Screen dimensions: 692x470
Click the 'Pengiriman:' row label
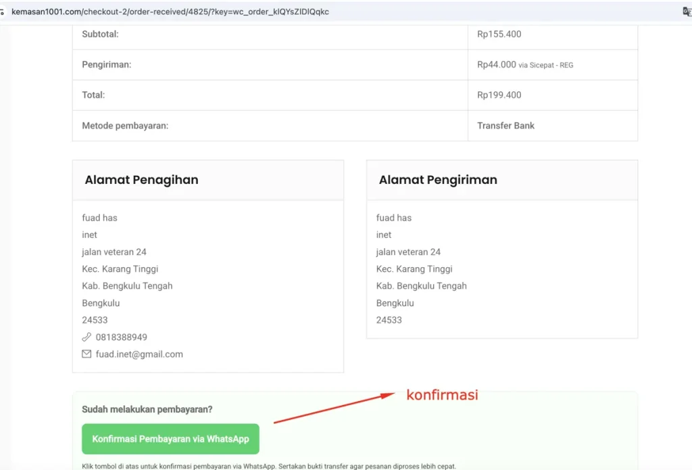[x=106, y=64]
